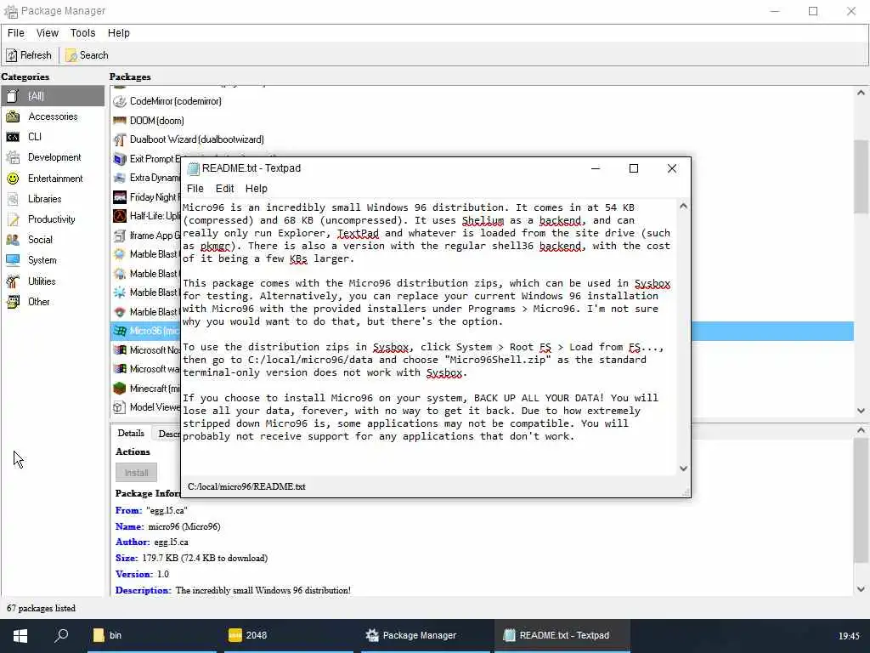The width and height of the screenshot is (870, 653).
Task: Select the DOOM package icon
Action: (119, 121)
